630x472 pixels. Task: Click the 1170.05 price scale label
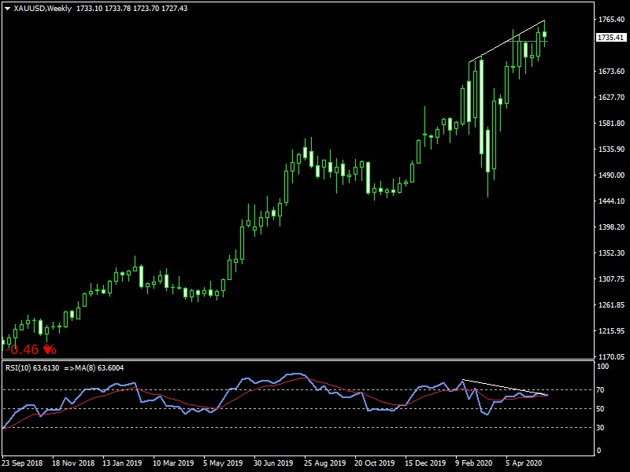(x=612, y=356)
